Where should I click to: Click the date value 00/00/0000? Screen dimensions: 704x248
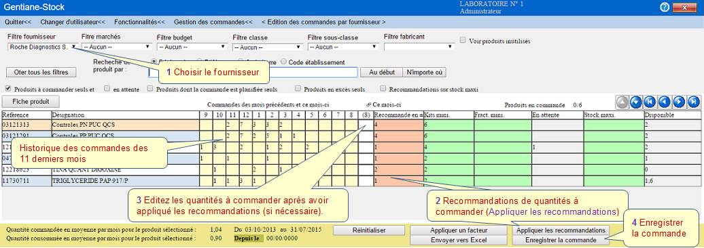pyautogui.click(x=281, y=239)
